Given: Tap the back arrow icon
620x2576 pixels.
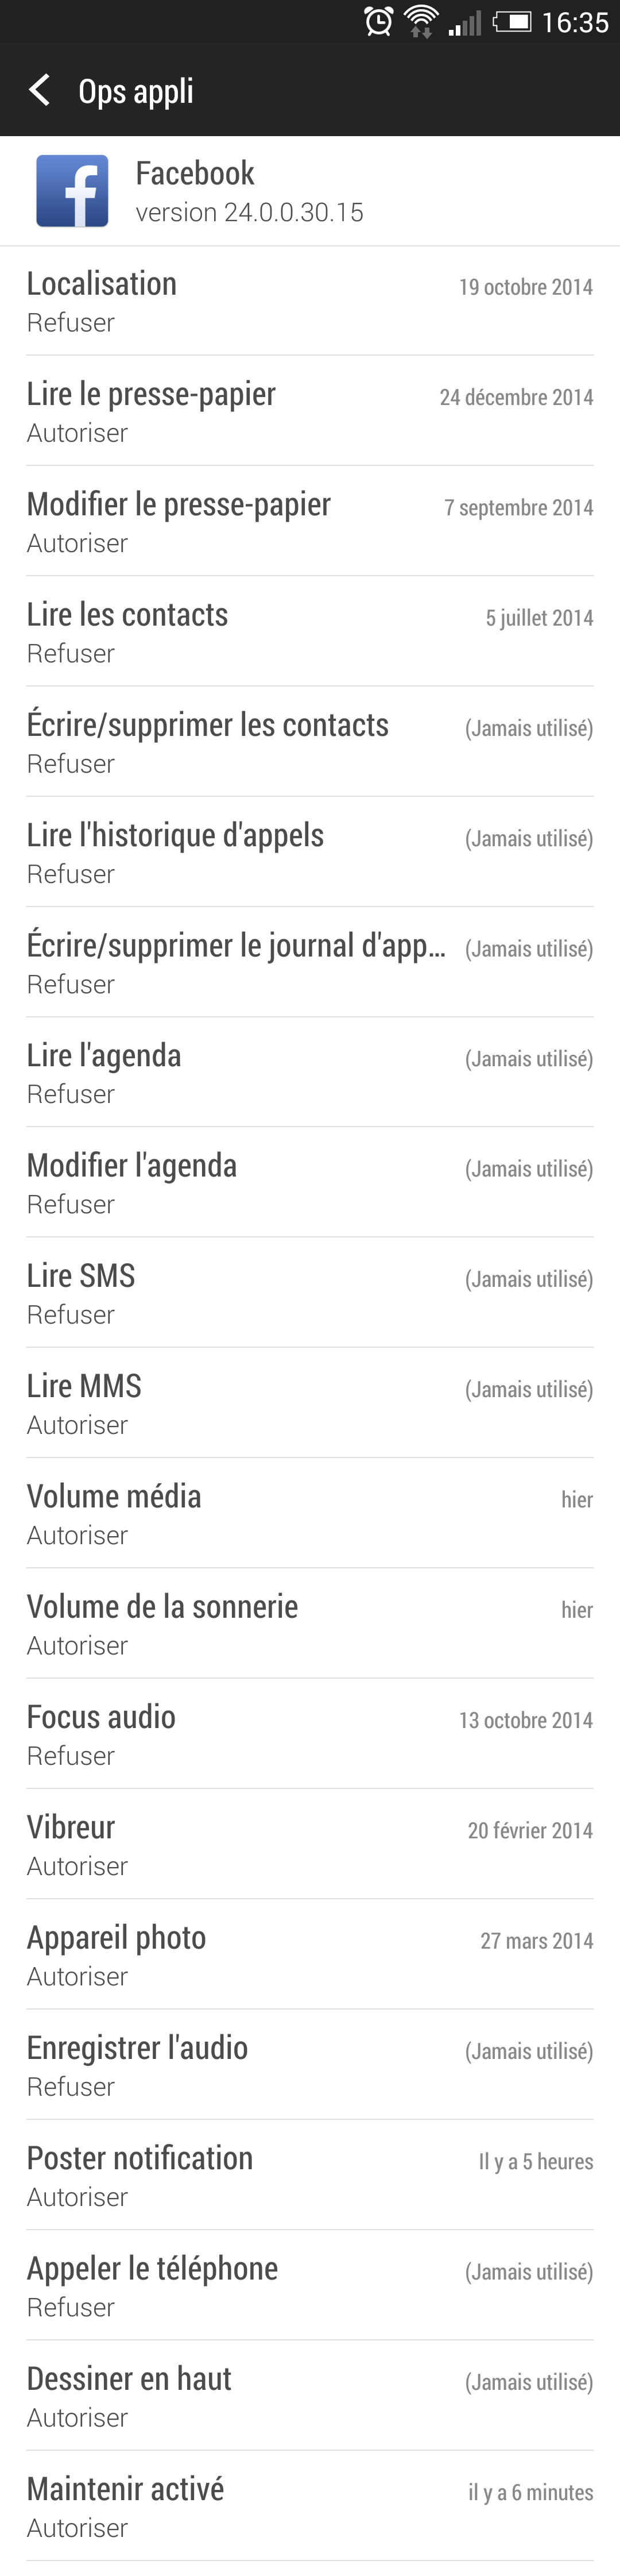Looking at the screenshot, I should pos(39,90).
